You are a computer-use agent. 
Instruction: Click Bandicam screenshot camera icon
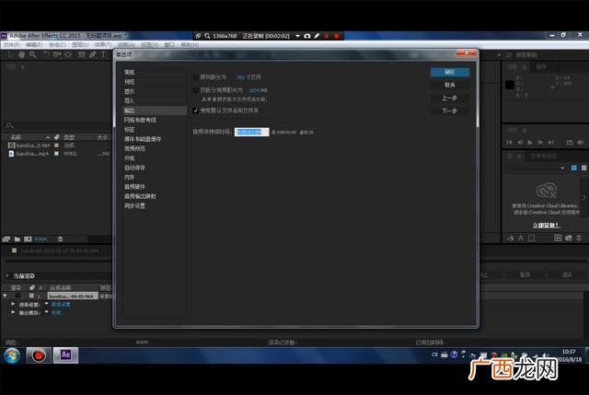pos(307,36)
